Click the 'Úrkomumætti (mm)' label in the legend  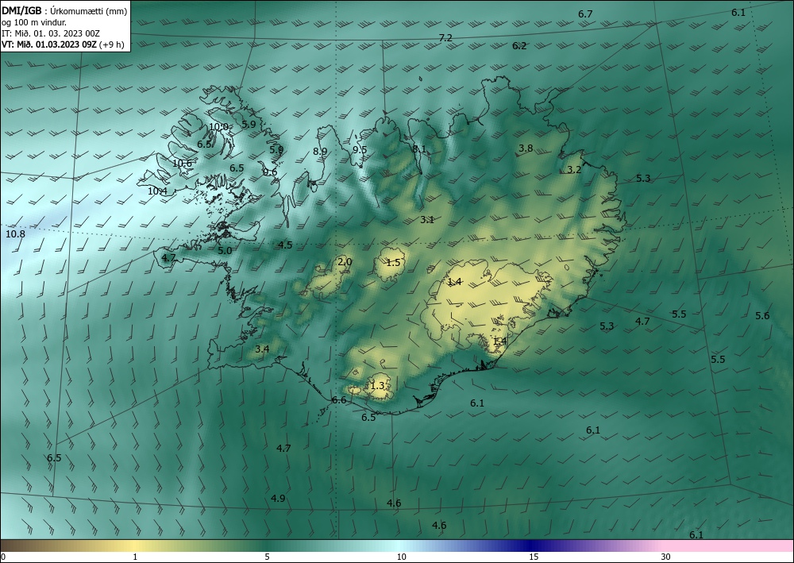click(89, 11)
